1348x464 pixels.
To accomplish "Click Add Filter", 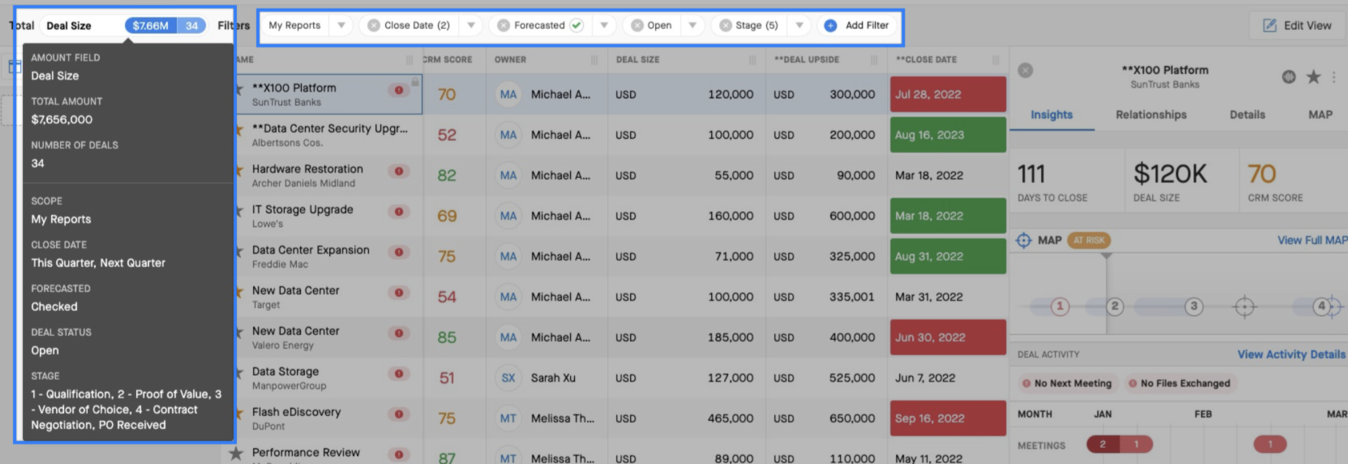I will point(857,26).
